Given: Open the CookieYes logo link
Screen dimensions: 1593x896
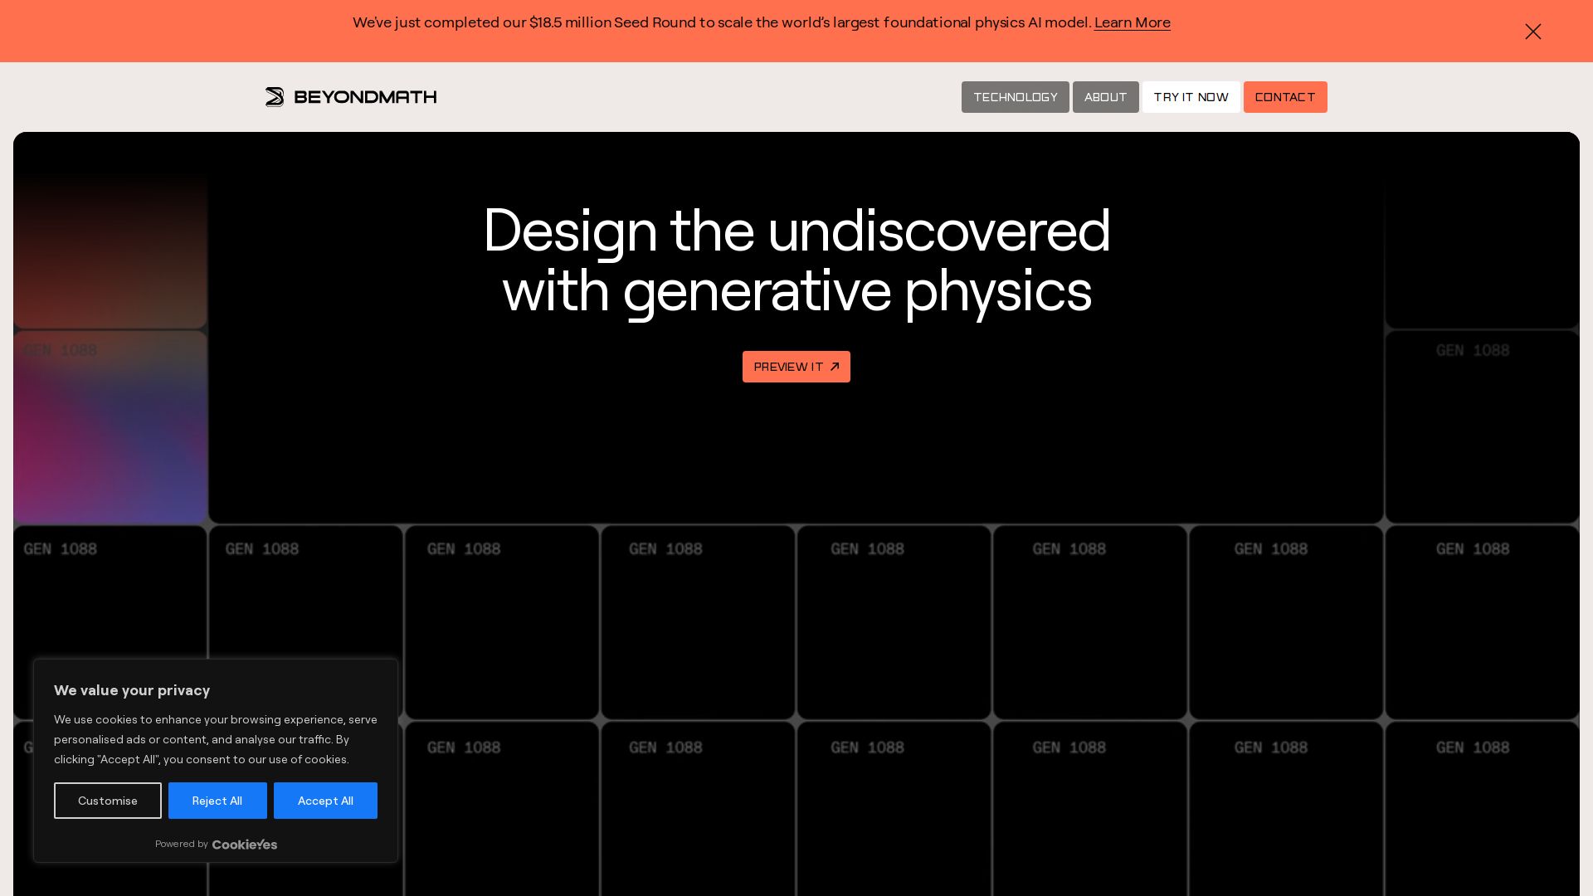Looking at the screenshot, I should click(x=244, y=845).
